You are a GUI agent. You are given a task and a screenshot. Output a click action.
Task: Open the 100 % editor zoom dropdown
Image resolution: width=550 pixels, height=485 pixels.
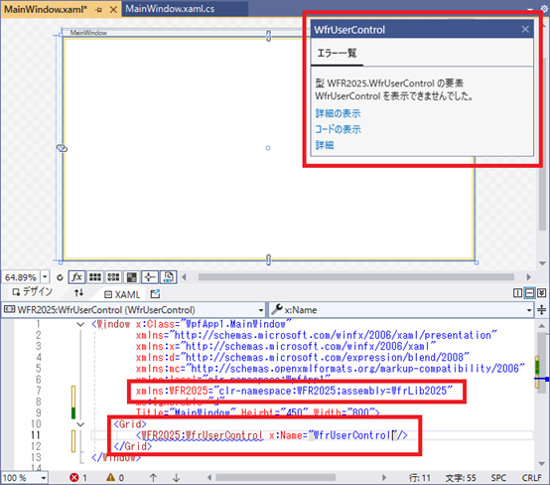tap(44, 478)
